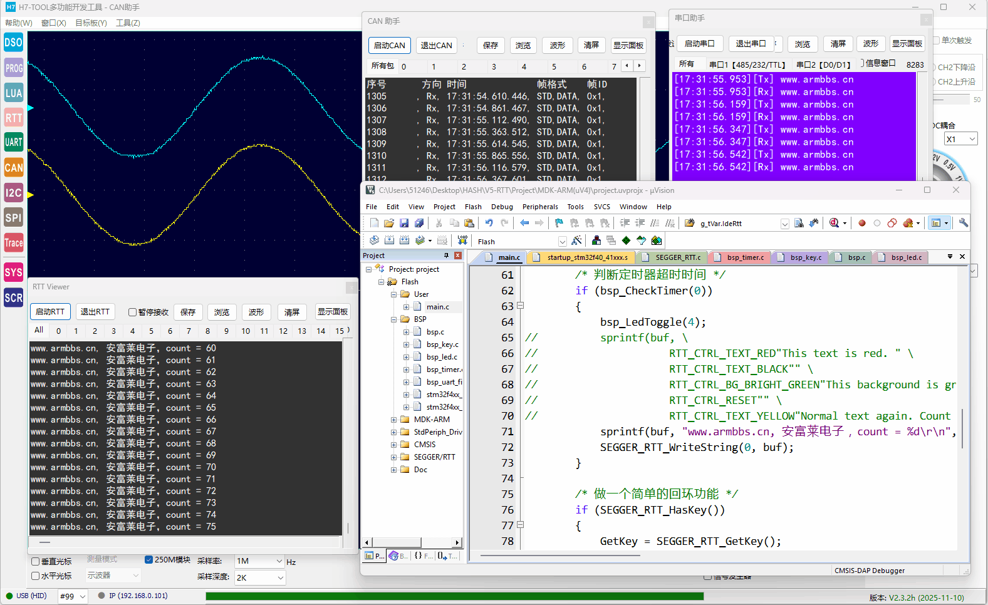
Task: Open the Flash target dropdown
Action: tap(562, 242)
